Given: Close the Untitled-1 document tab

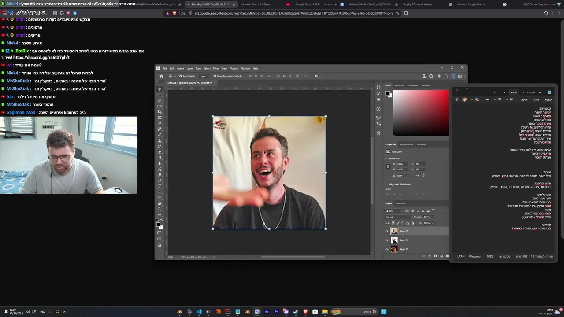Looking at the screenshot, I should tap(215, 83).
